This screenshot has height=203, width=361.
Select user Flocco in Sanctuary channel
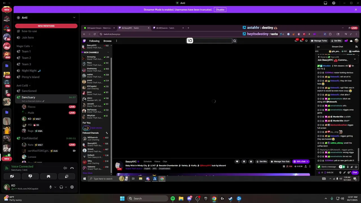[x=32, y=107]
